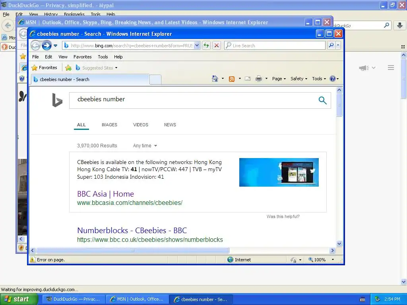Open the Any time filter dropdown
The height and width of the screenshot is (305, 407).
[x=145, y=146]
